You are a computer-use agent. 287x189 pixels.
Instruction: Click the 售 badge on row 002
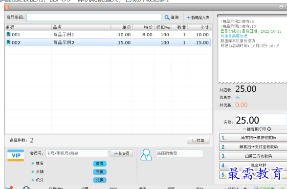click(x=8, y=42)
